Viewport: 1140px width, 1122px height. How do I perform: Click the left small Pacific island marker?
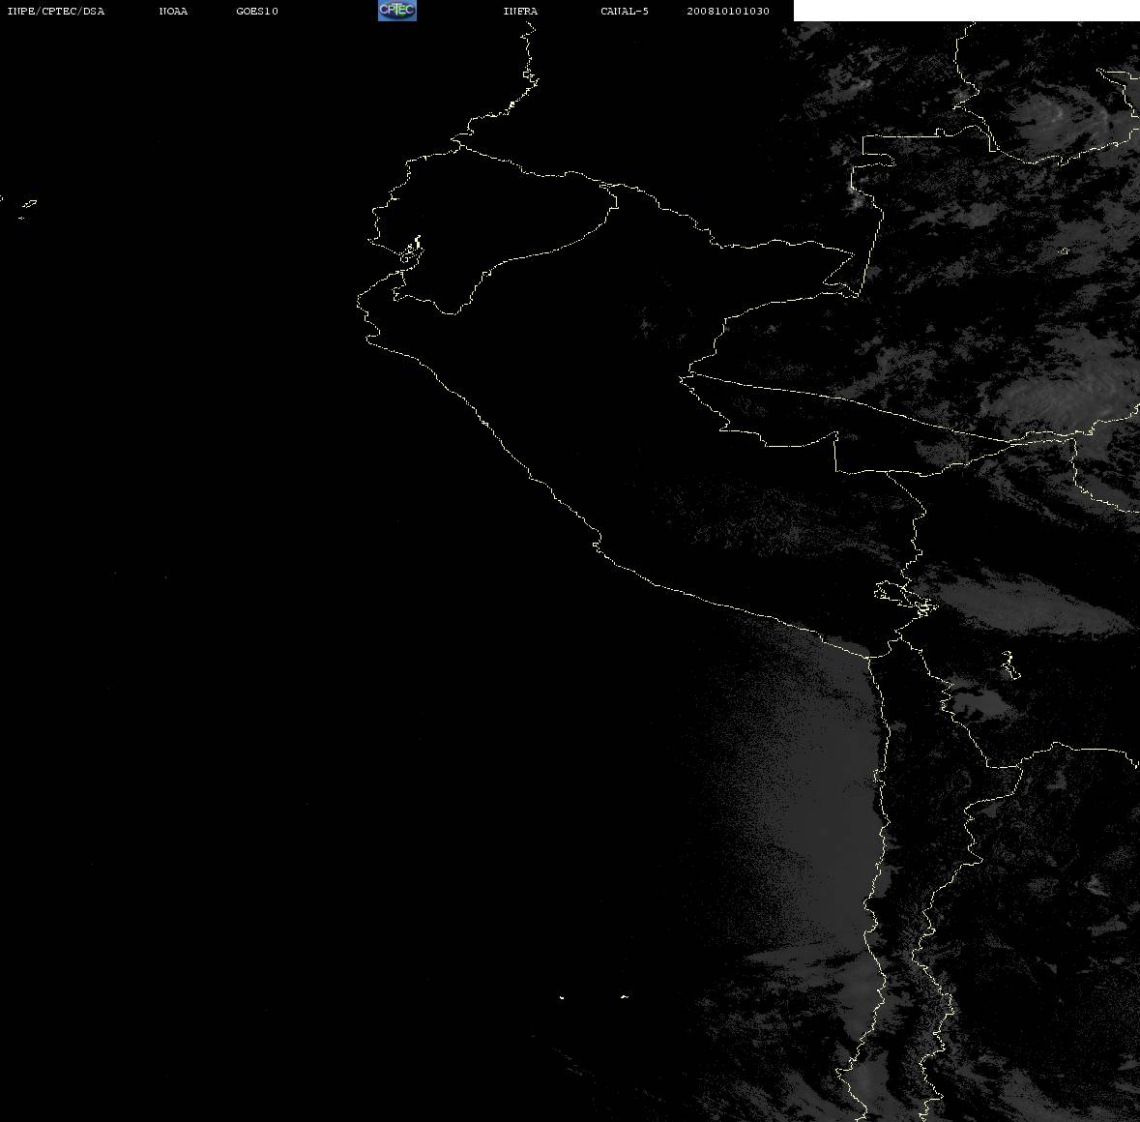pos(562,997)
